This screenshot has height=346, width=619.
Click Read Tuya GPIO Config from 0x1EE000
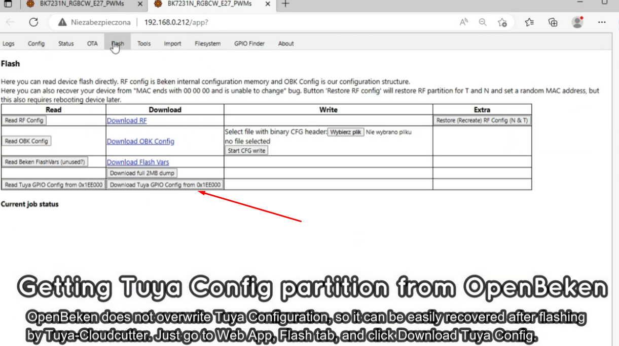pos(54,185)
